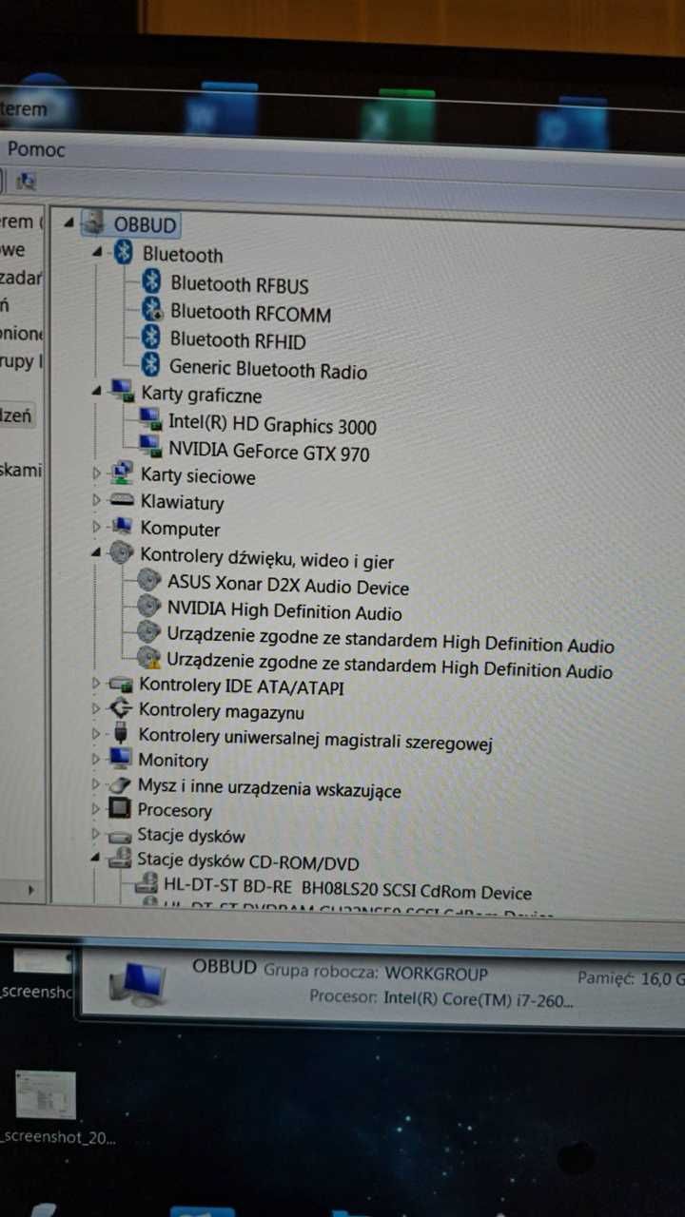This screenshot has height=1217, width=685.
Task: Click the Monitory screen icon
Action: pyautogui.click(x=120, y=759)
